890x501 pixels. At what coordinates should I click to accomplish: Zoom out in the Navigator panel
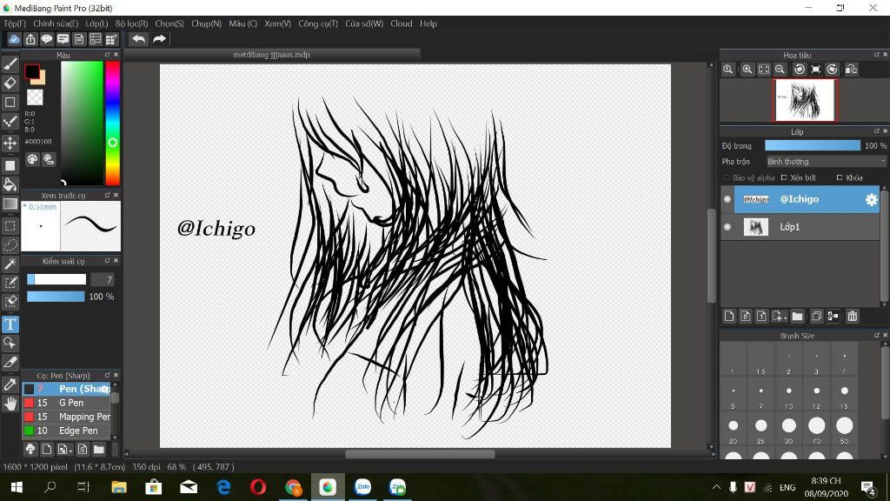[x=780, y=70]
